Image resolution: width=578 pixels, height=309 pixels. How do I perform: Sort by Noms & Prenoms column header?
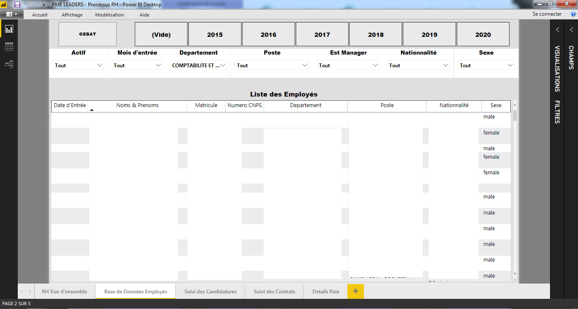138,105
